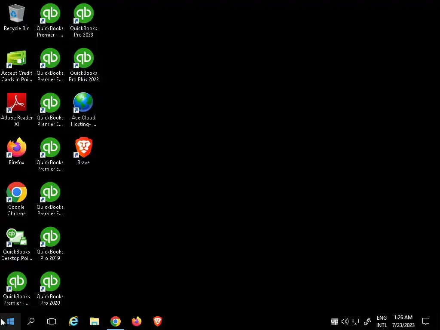
Task: Click the QuickBooks Pro Plus 2022 shortcut
Action: [83, 65]
